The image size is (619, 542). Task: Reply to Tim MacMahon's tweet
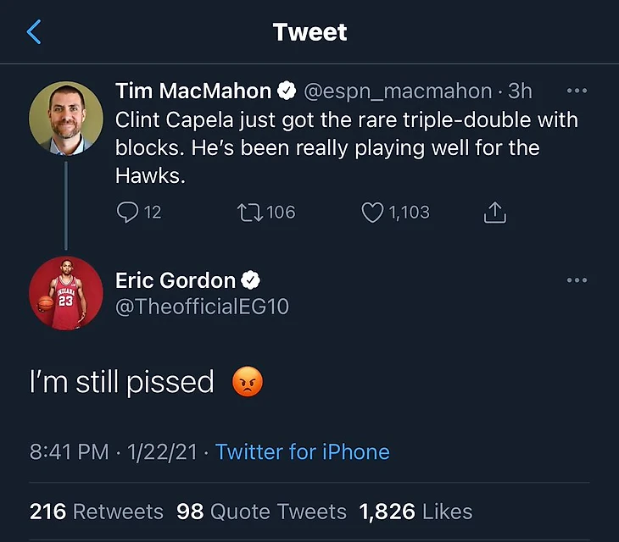[126, 212]
